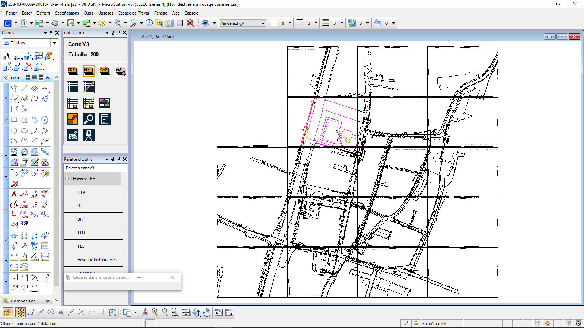Pin the outils carto panel

click(x=119, y=33)
